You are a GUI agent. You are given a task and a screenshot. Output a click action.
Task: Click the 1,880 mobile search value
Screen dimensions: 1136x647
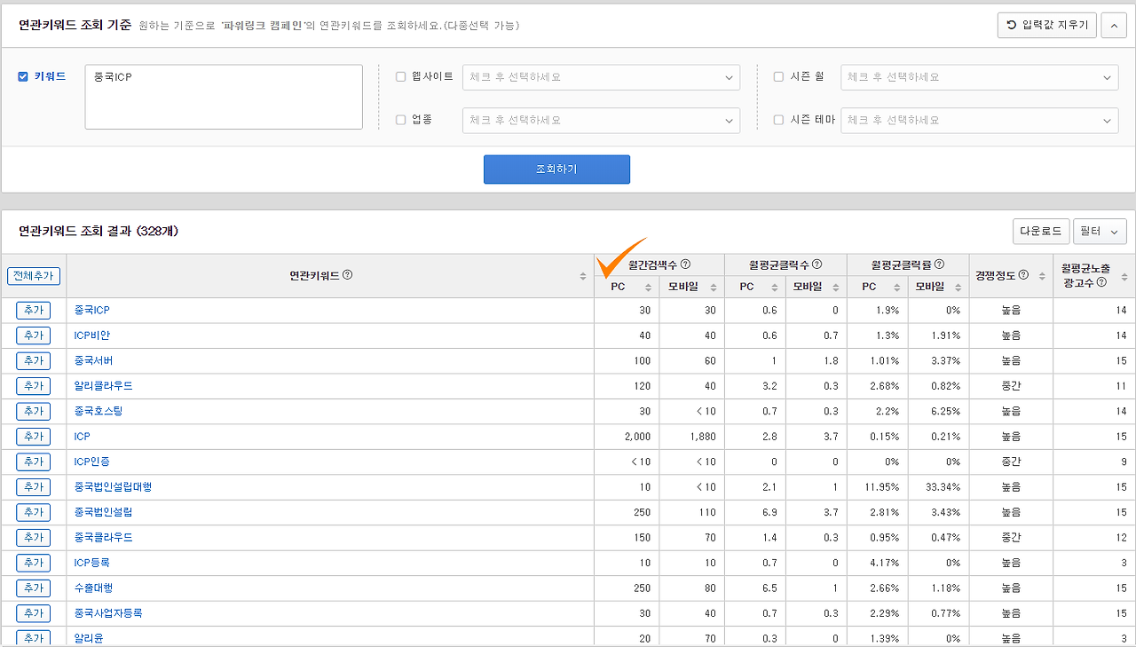click(x=702, y=437)
